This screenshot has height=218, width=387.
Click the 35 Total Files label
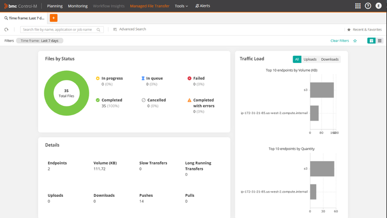point(67,93)
